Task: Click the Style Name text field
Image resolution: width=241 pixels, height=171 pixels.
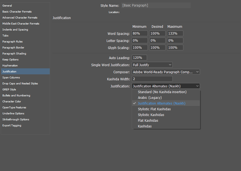Action: (156, 5)
